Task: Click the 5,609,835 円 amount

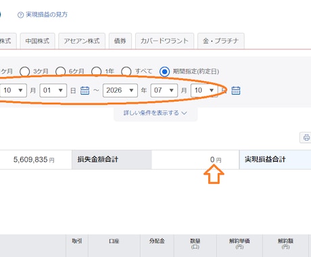Action: click(34, 160)
